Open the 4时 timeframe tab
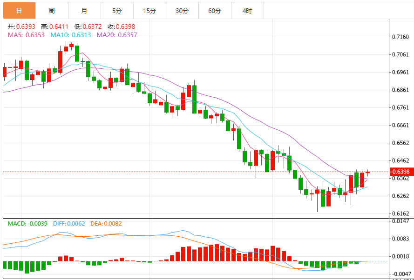The height and width of the screenshot is (280, 414). [247, 11]
